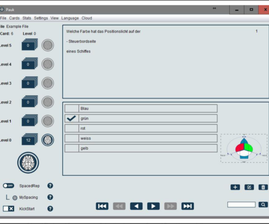The width and height of the screenshot is (269, 224).
Task: Edit the current card
Action: (x=249, y=187)
